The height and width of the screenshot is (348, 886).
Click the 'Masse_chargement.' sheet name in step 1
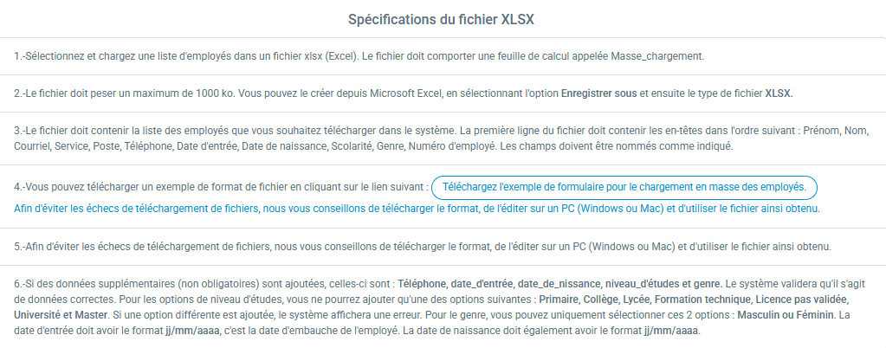[657, 57]
